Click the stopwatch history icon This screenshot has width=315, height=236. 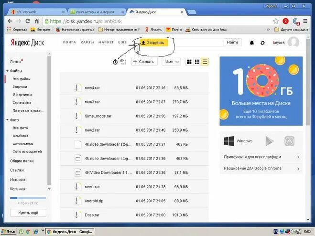(x=115, y=62)
